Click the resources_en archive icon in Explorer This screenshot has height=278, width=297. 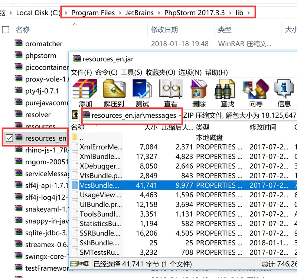(x=19, y=137)
